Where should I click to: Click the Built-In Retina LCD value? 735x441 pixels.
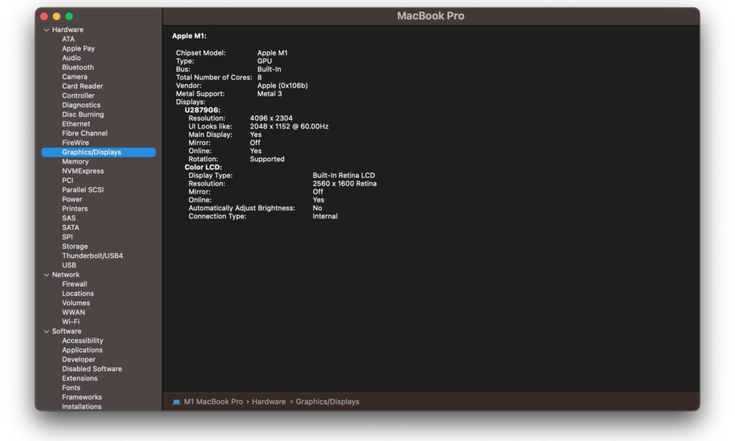point(343,175)
